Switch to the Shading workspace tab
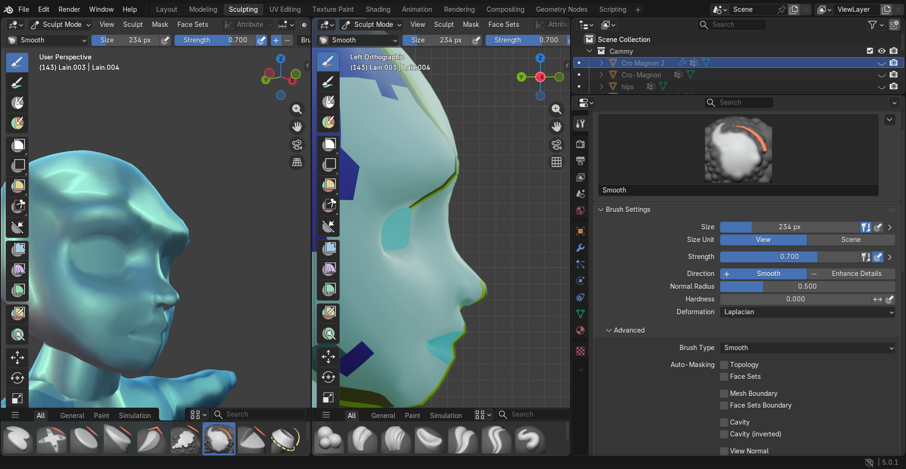The height and width of the screenshot is (469, 906). [x=377, y=9]
